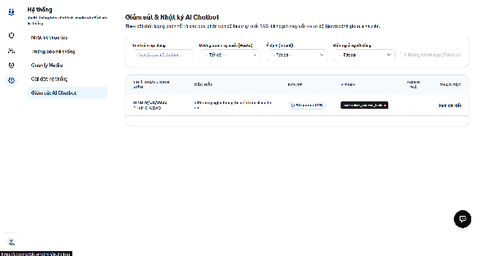
Task: Focus the content search input field
Action: pos(163,55)
